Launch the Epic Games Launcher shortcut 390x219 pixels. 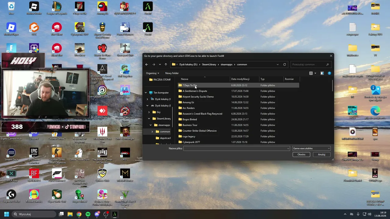[x=34, y=155]
